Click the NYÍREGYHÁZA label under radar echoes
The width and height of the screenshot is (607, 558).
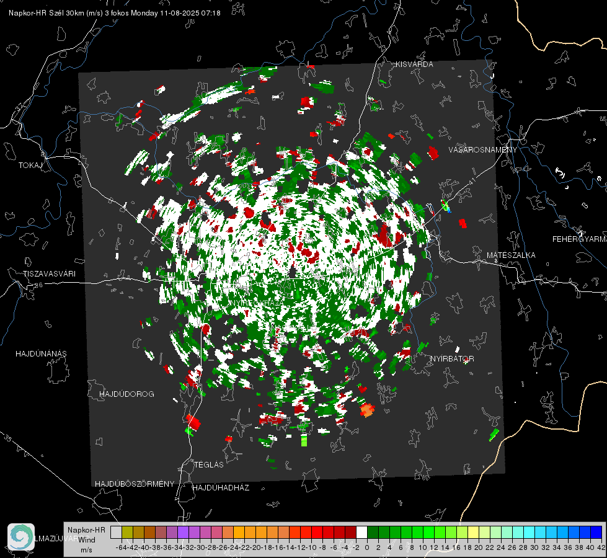pos(256,303)
